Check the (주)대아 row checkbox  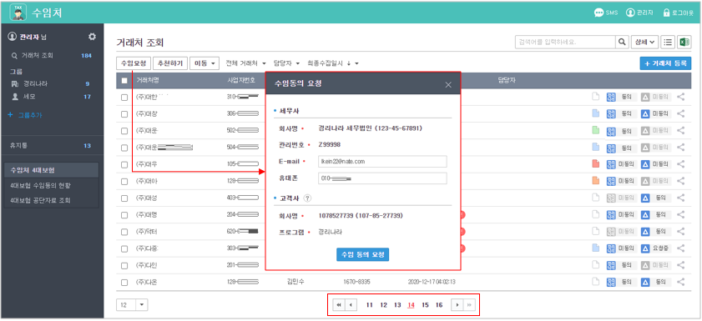[x=124, y=182]
